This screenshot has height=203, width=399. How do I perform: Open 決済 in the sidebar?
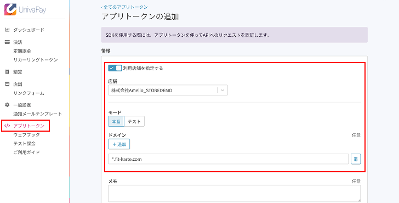(x=18, y=42)
